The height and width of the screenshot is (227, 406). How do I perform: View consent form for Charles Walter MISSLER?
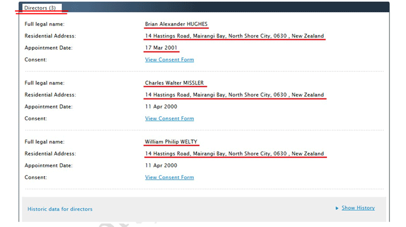click(170, 118)
